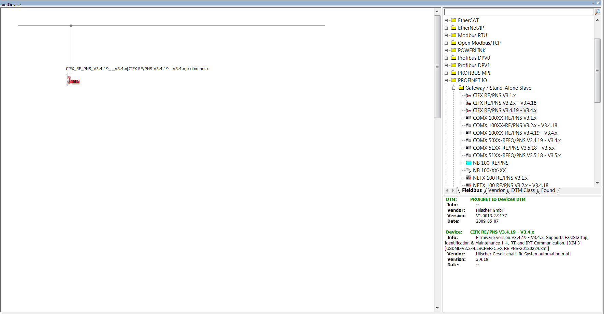Expand the EtherNet/IP tree node
Image resolution: width=604 pixels, height=314 pixels.
pos(446,28)
